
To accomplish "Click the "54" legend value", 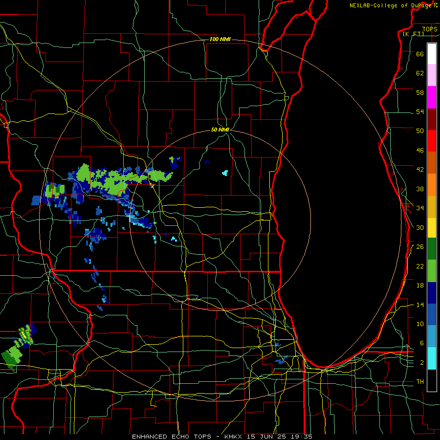I will 420,111.
